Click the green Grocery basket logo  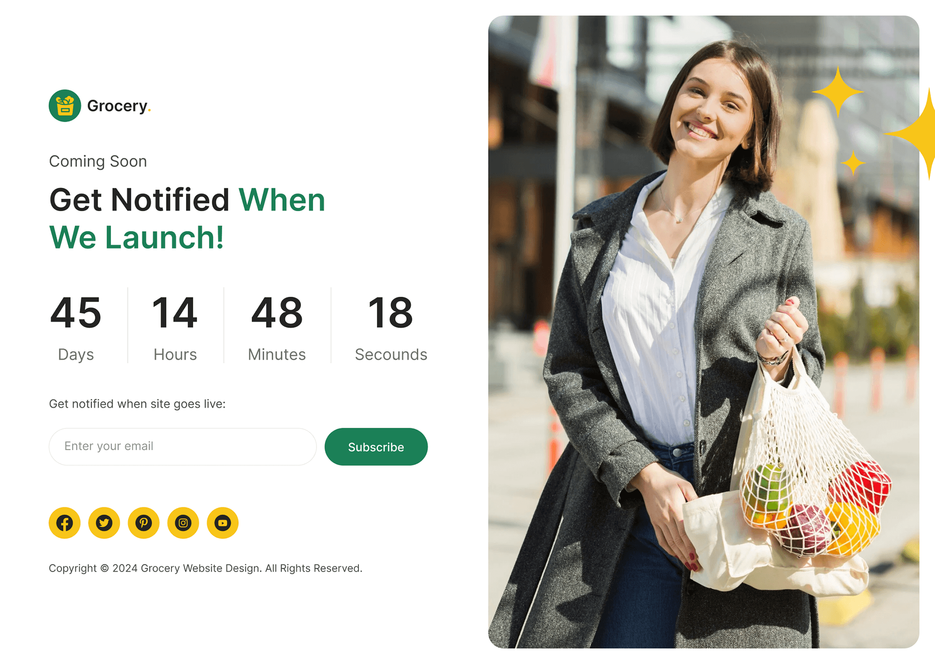coord(65,106)
